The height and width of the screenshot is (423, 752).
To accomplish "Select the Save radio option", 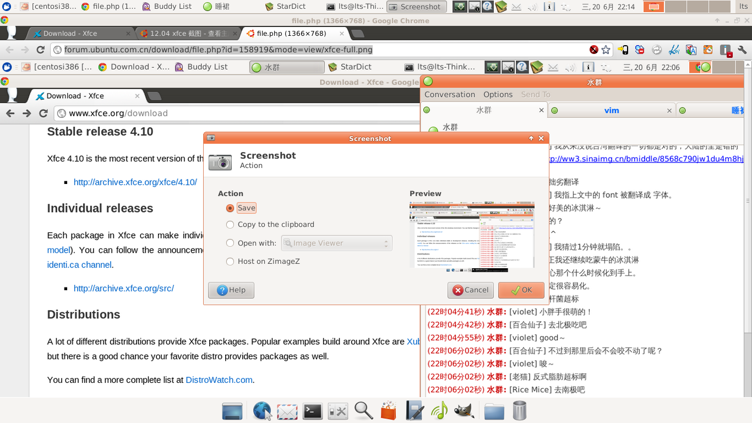I will (x=241, y=208).
